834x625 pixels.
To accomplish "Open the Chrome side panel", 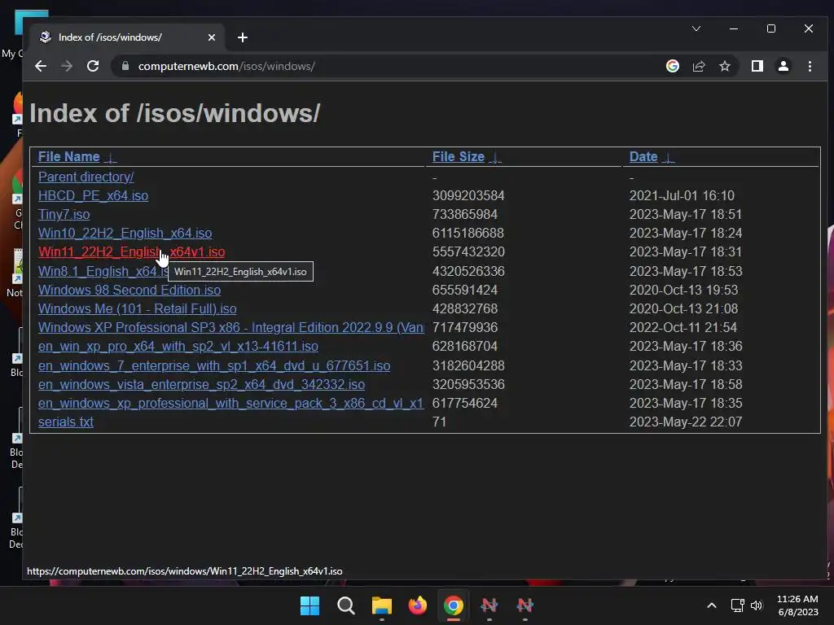I will click(757, 66).
